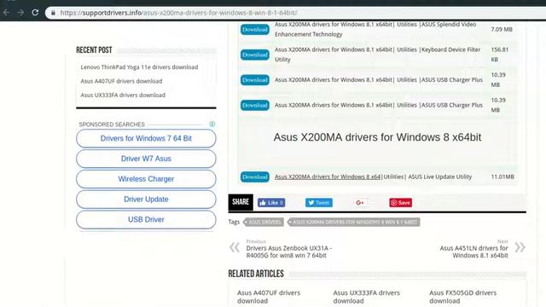Open the Asus X200MA drivers for Windows 8 x64 link
Viewport: 546px width, 307px height.
328,177
